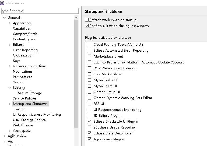Check Oomph Dynamic Working Sets Editor
Image resolution: width=207 pixels, height=146 pixels.
pos(90,98)
